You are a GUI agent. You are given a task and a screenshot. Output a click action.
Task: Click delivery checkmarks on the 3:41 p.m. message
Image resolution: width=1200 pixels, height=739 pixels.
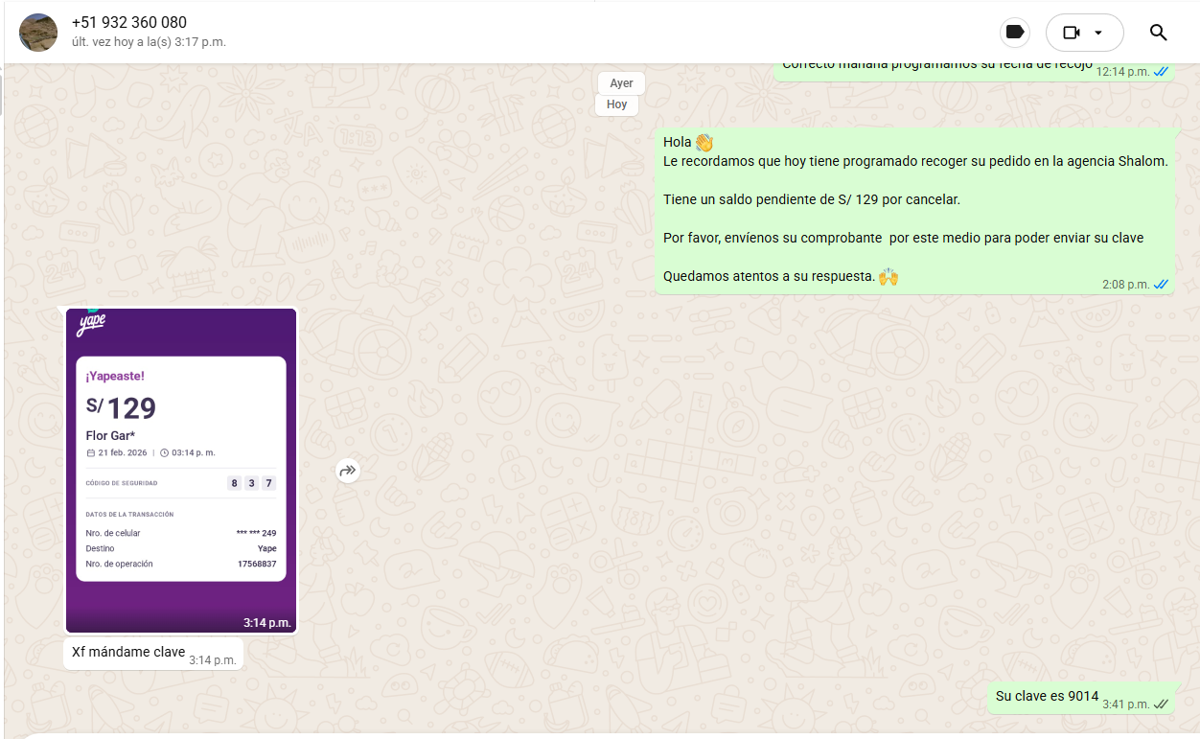[x=1161, y=704]
